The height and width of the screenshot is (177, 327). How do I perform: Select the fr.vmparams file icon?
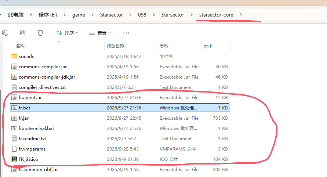point(14,149)
